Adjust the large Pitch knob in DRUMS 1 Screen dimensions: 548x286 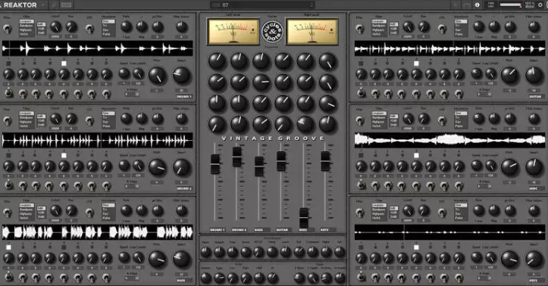click(157, 76)
